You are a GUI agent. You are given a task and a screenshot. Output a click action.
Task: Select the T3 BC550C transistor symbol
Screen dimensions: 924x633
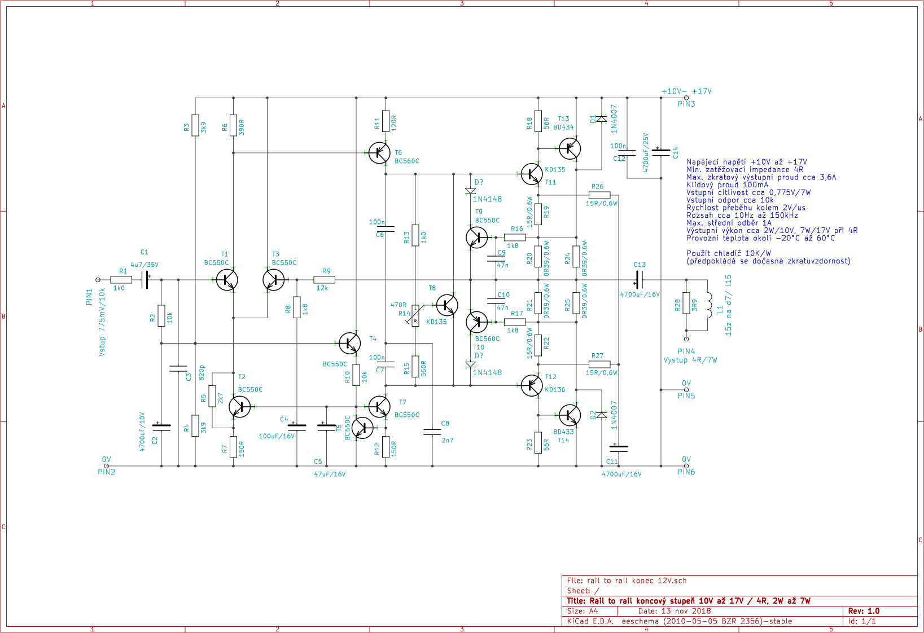point(274,280)
